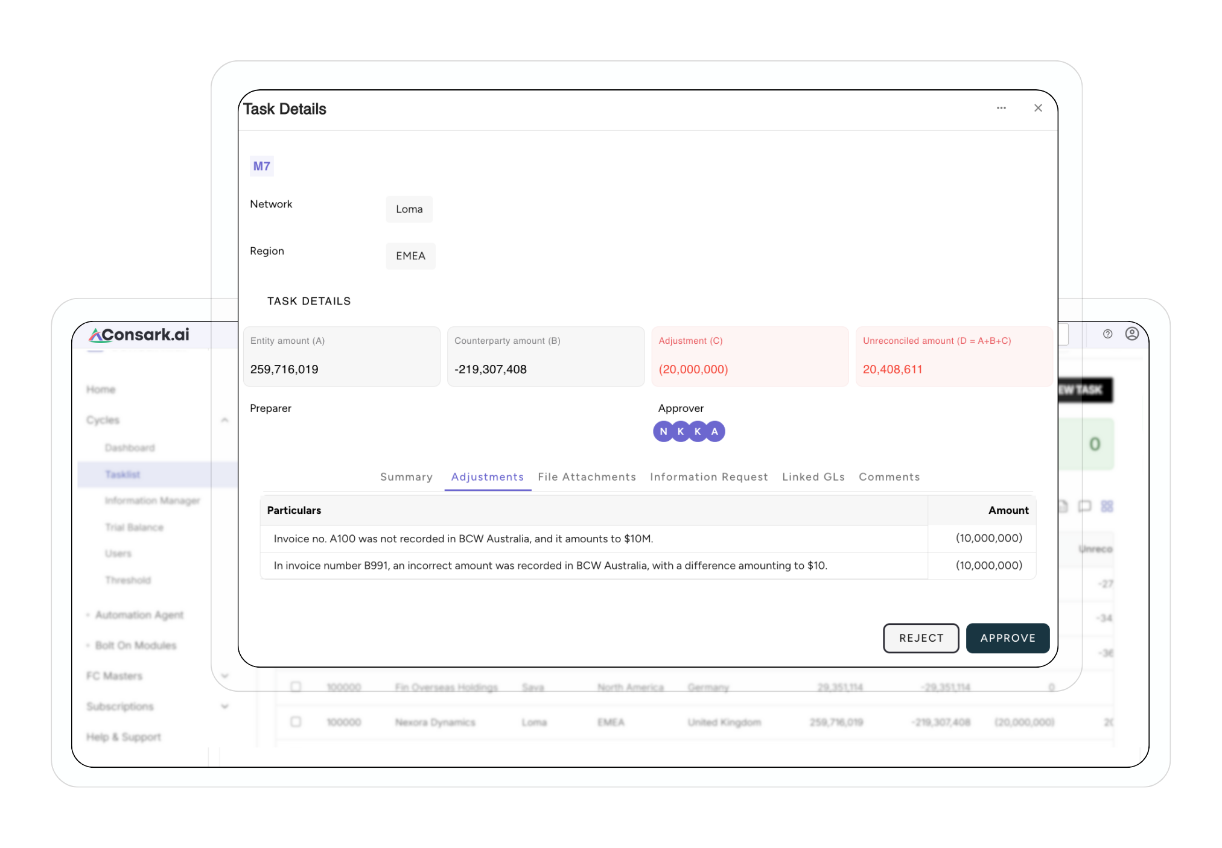Click the M7 task tag

261,166
